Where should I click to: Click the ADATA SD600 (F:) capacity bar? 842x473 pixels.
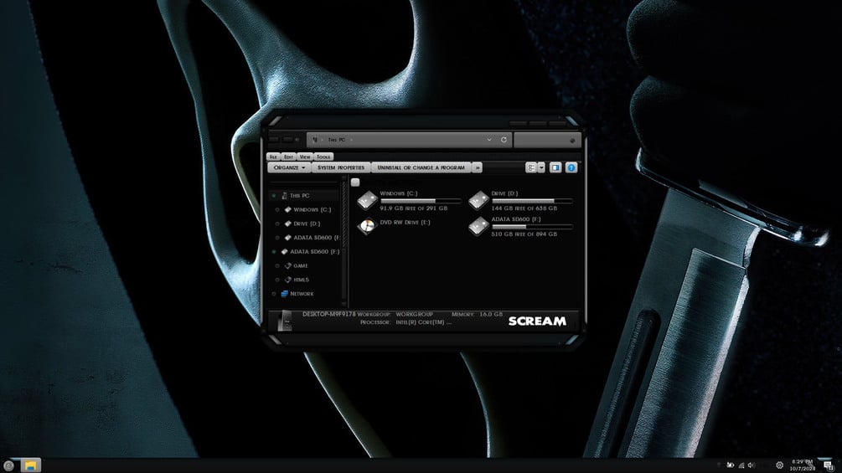tap(532, 226)
